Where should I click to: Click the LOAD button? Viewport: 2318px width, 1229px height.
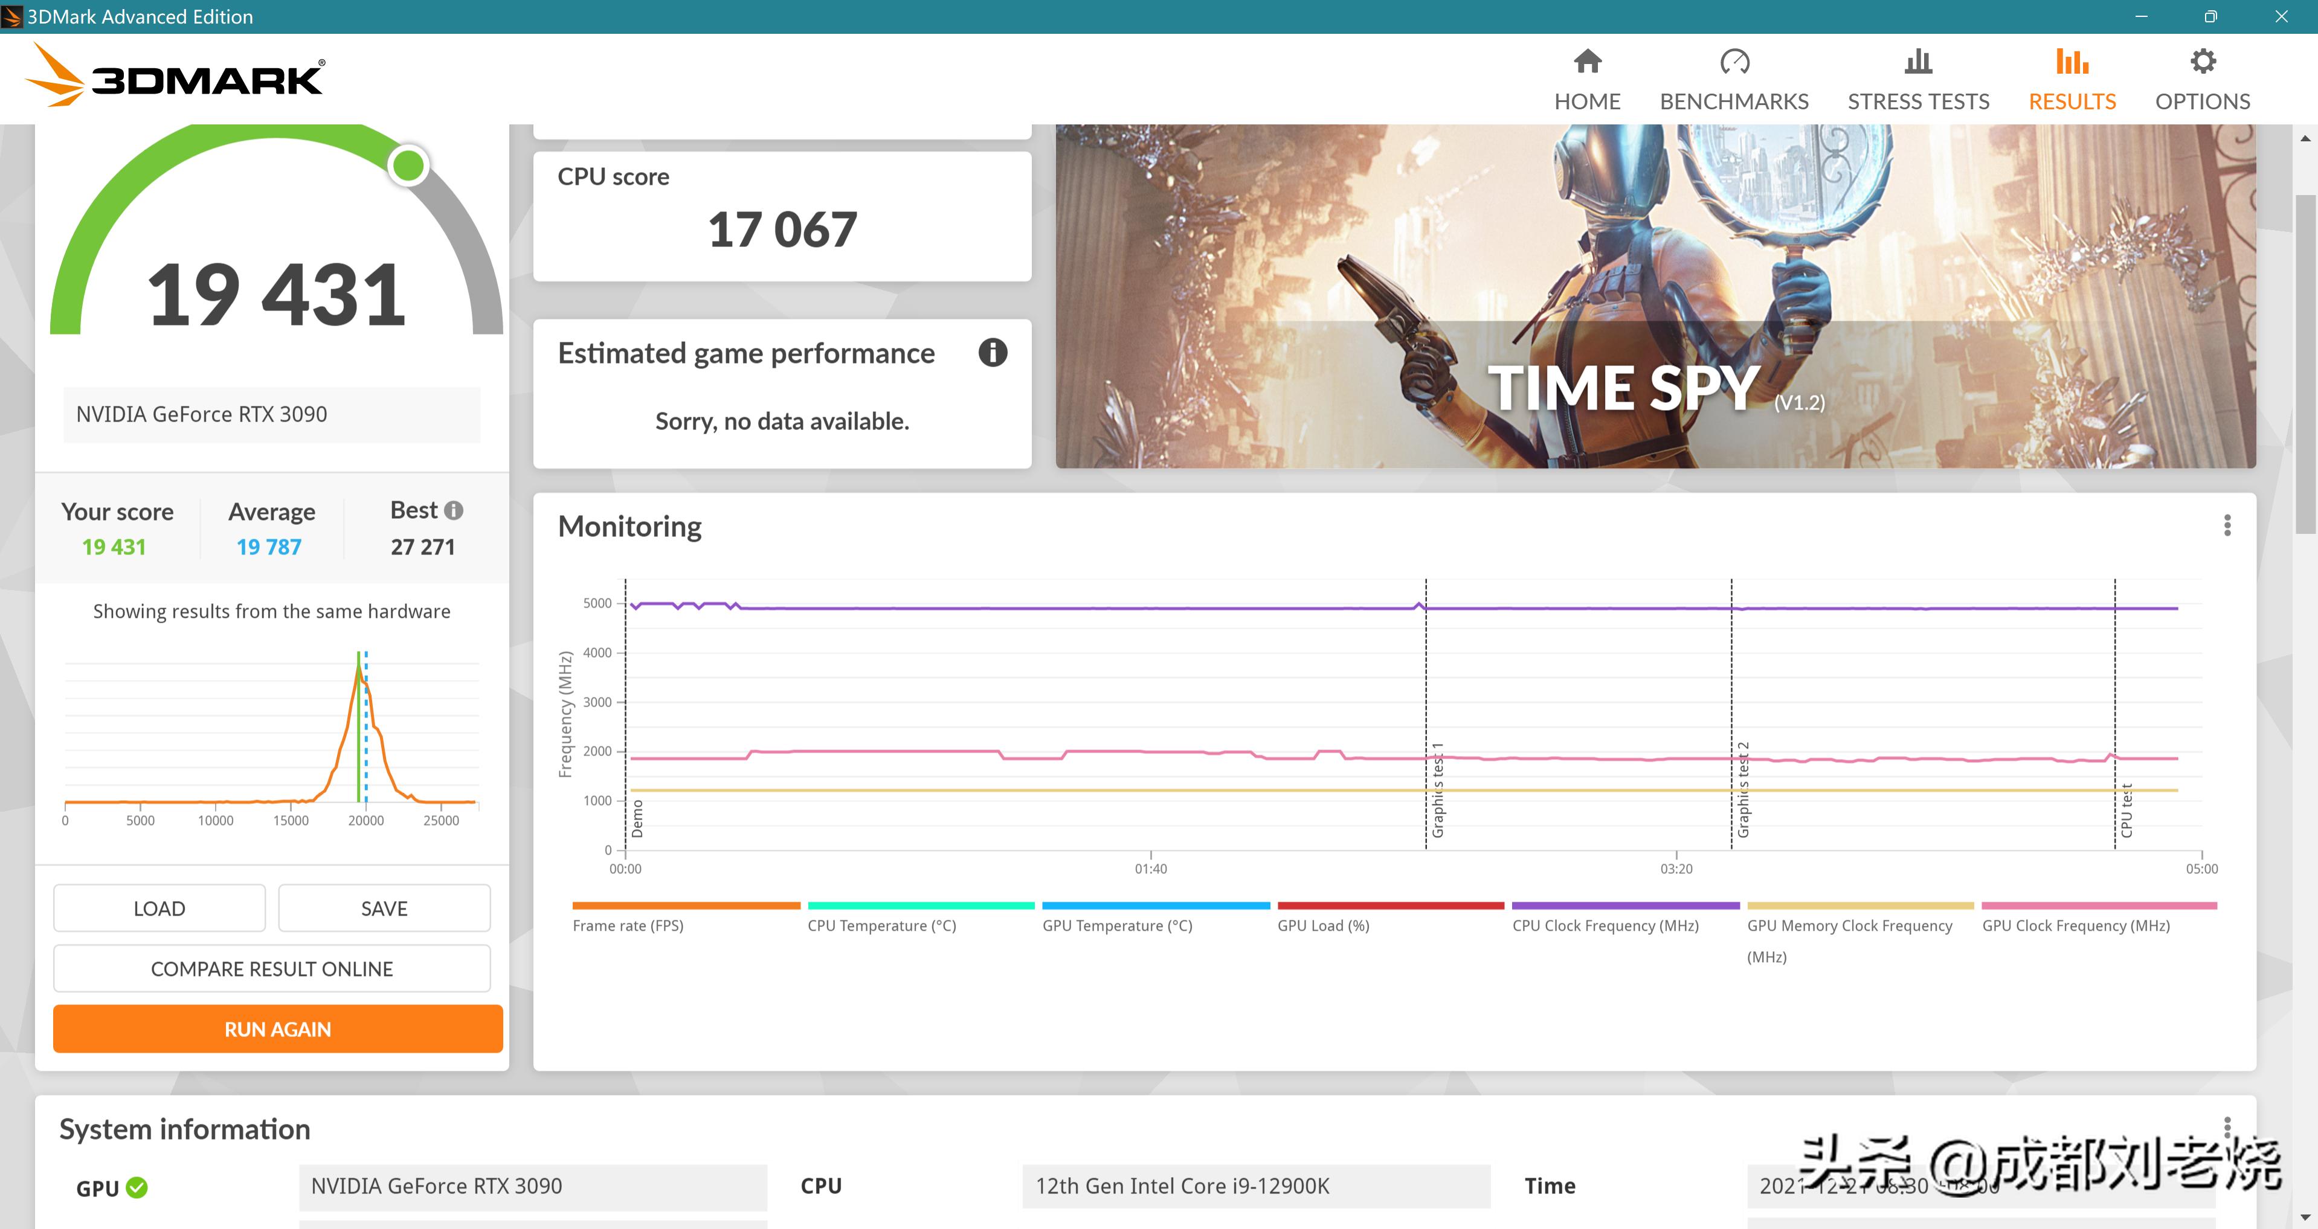[159, 909]
